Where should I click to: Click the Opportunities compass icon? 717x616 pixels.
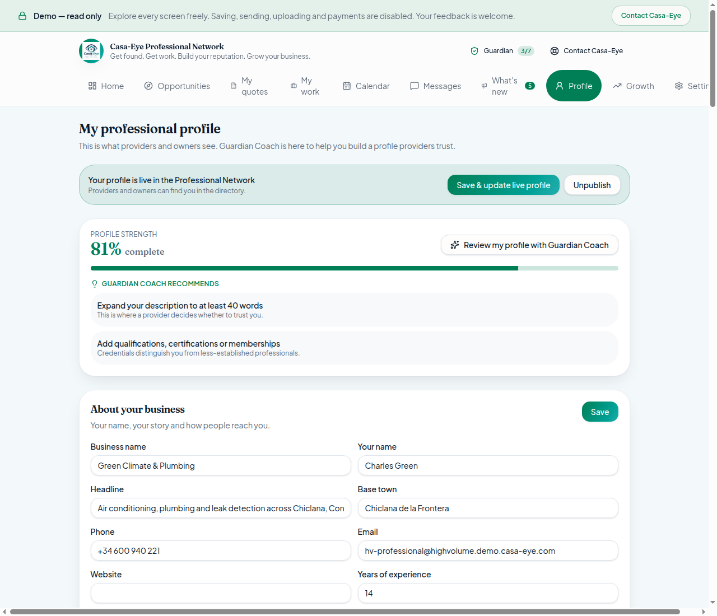tap(148, 86)
